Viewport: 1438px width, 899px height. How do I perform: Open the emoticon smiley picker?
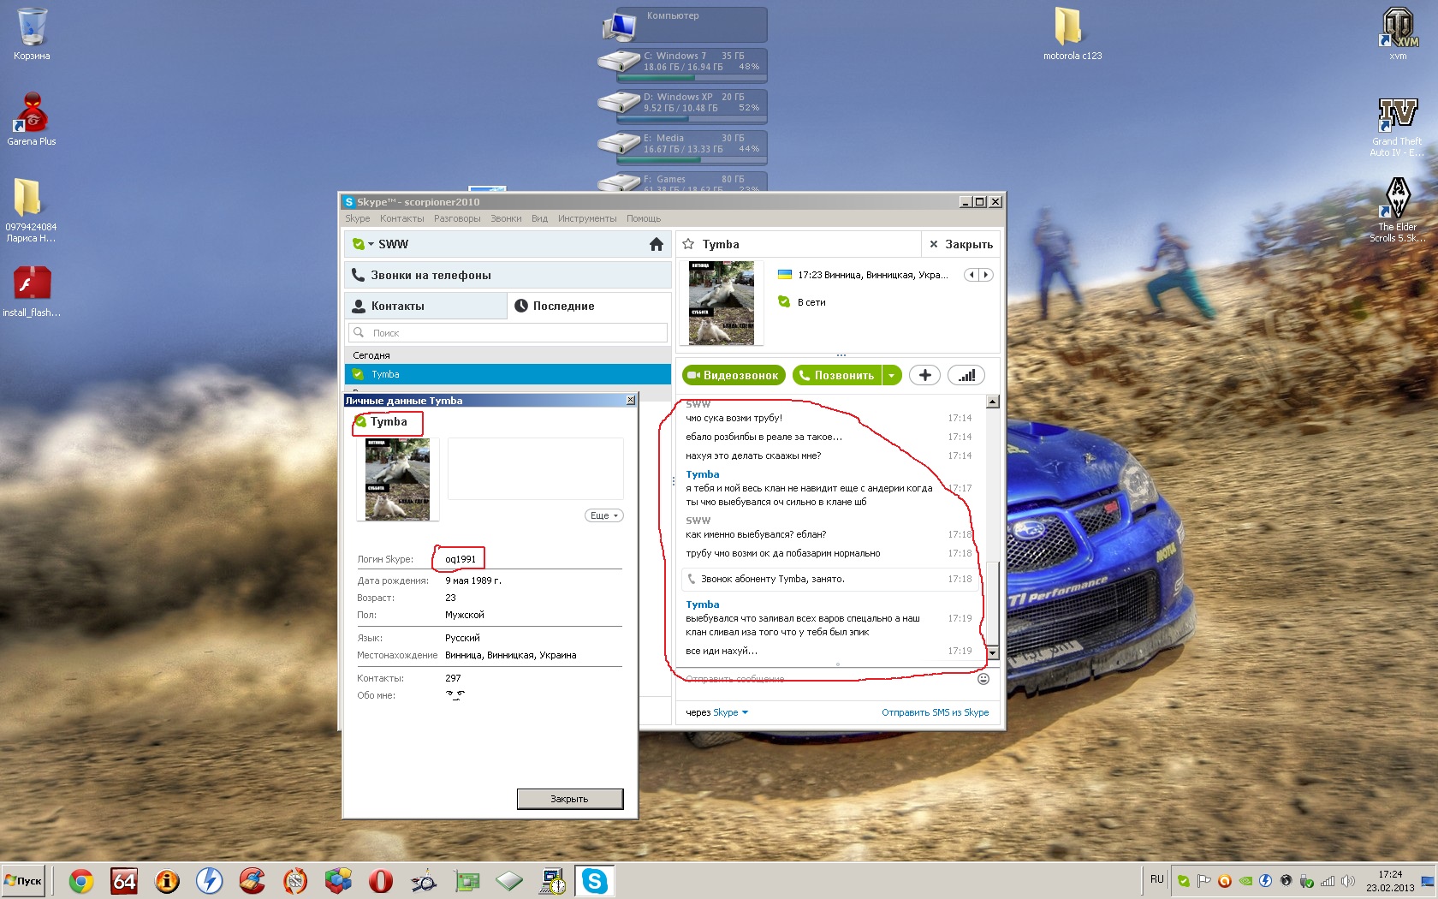click(x=983, y=679)
